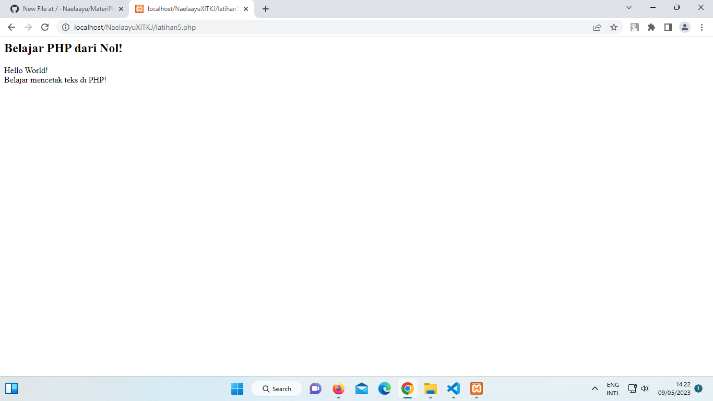The image size is (713, 401).
Task: Open File Explorer from the taskbar
Action: point(431,388)
